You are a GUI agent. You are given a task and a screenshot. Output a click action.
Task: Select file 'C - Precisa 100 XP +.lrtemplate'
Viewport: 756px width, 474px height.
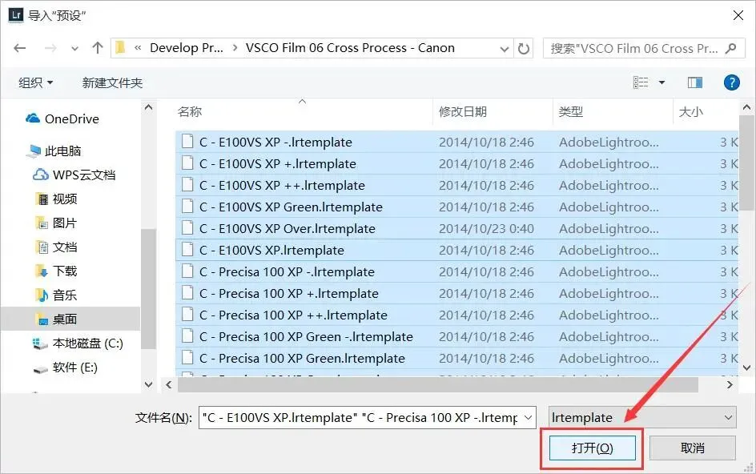(x=457, y=293)
